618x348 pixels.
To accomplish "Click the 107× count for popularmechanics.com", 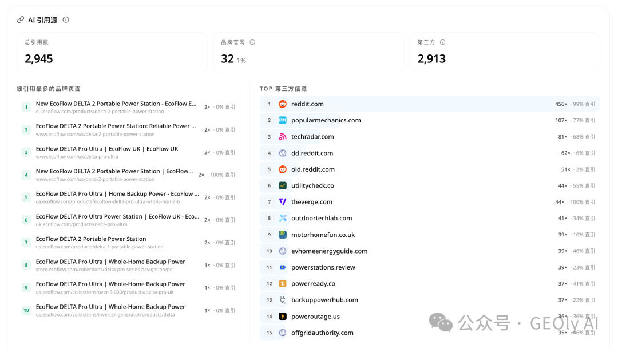I will (561, 120).
